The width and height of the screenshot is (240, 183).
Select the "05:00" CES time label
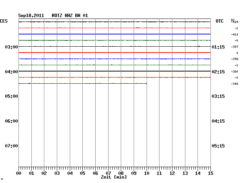tap(11, 96)
